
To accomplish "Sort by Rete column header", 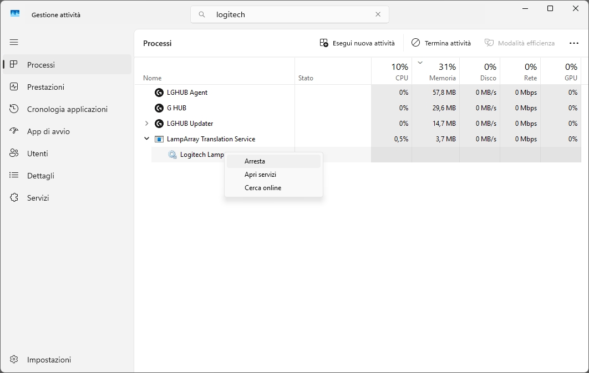I will [520, 71].
